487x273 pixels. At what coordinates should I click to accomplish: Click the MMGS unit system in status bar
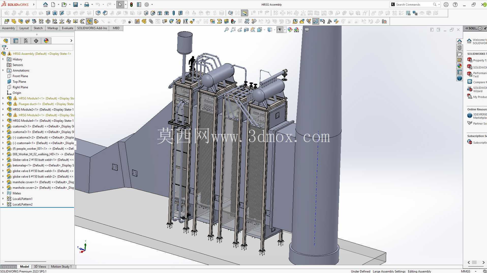pyautogui.click(x=465, y=271)
